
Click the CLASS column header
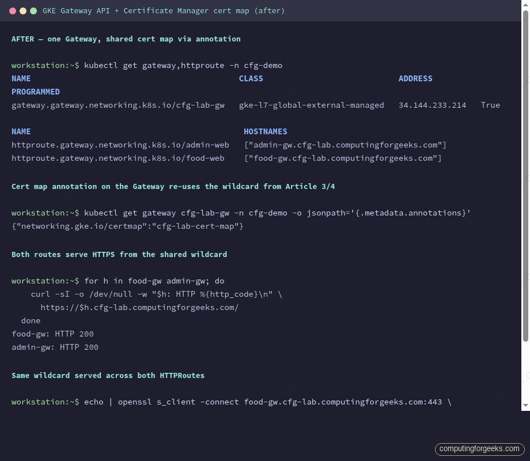[251, 78]
